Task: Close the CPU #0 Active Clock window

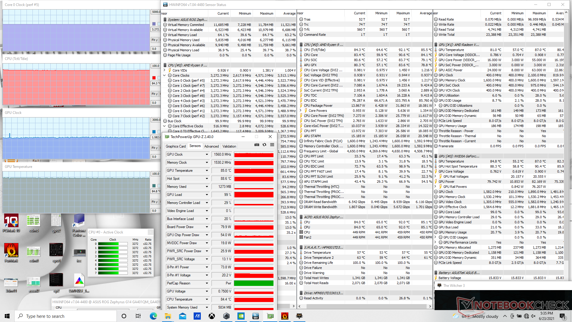Action: tap(150, 232)
